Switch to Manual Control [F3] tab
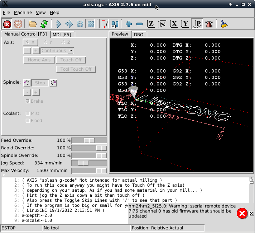The width and height of the screenshot is (255, 233). pos(25,34)
